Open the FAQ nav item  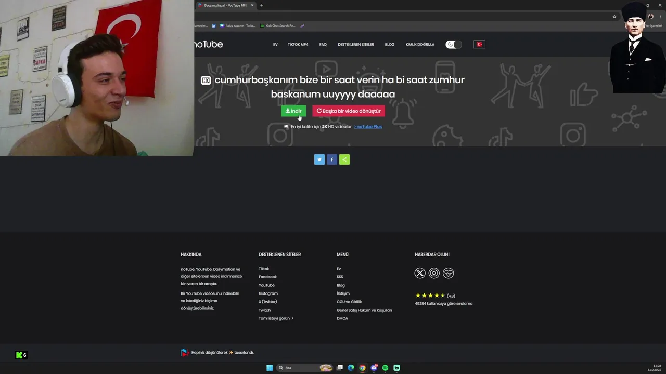323,45
